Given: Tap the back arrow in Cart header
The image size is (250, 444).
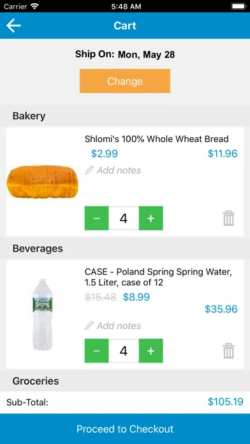Looking at the screenshot, I should (13, 26).
